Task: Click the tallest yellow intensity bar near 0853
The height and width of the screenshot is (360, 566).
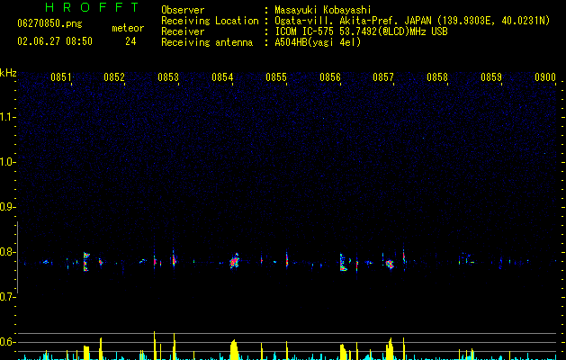Action: tap(155, 346)
